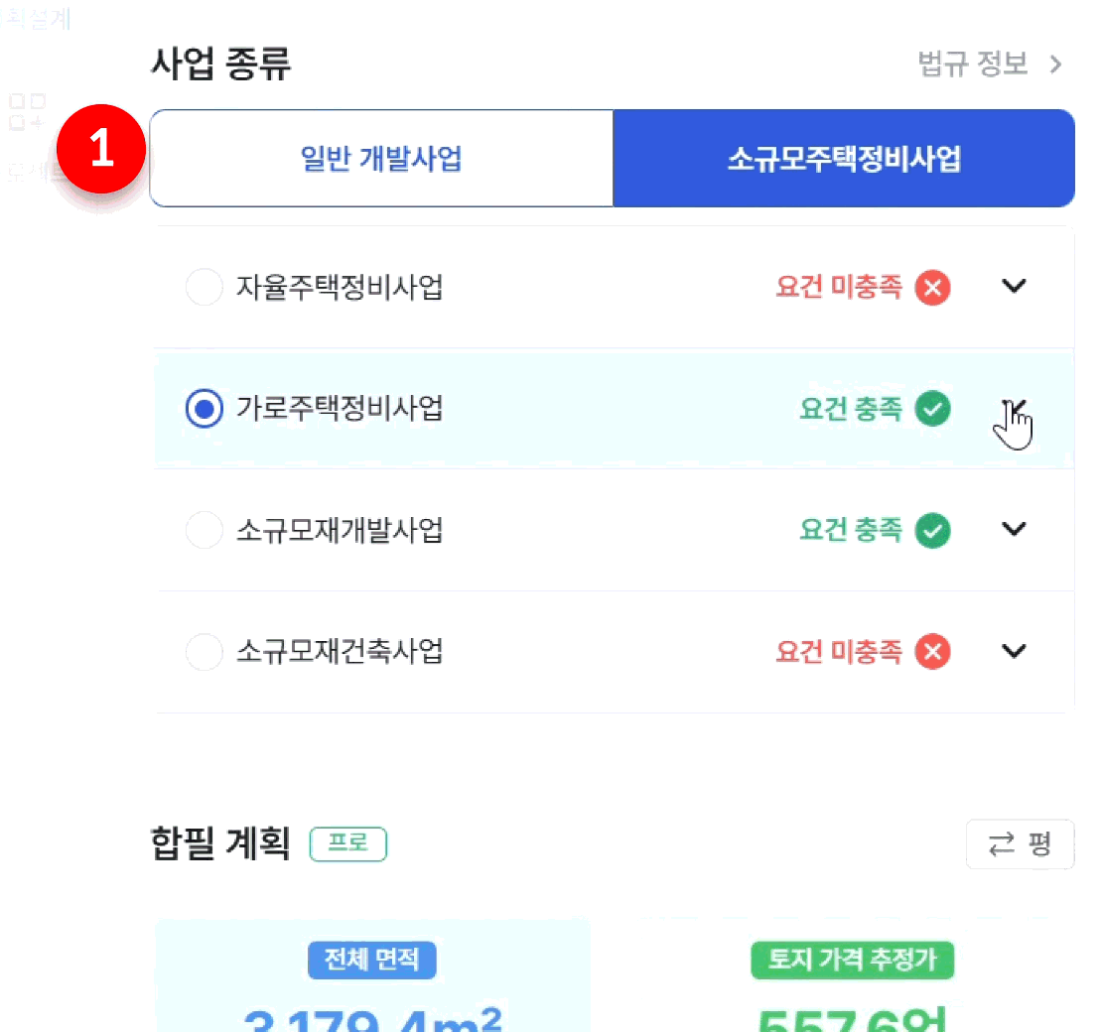Click green check icon beside 소규모재개발사업

tap(932, 530)
